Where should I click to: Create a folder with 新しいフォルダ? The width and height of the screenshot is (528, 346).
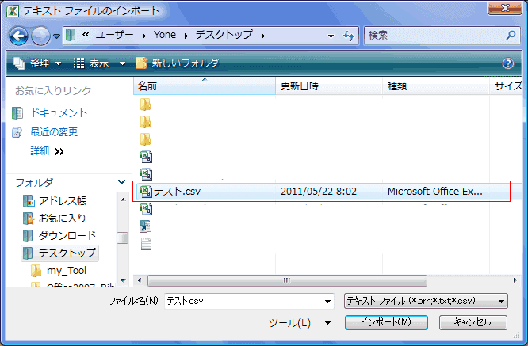pyautogui.click(x=178, y=63)
